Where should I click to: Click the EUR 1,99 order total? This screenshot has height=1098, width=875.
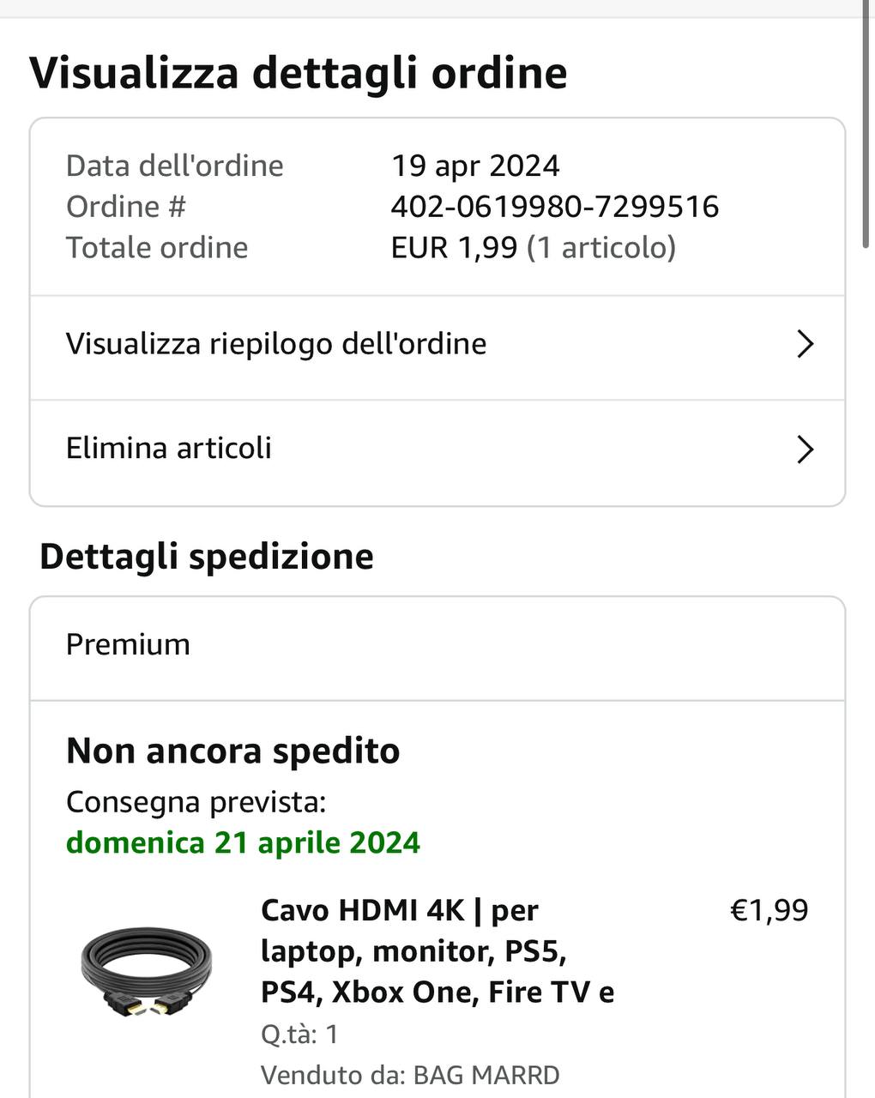click(454, 248)
